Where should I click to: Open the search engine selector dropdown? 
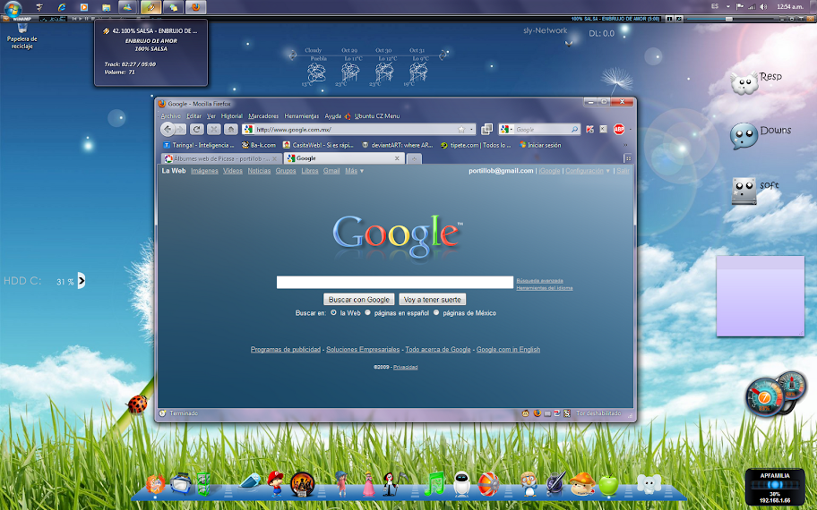pyautogui.click(x=508, y=129)
